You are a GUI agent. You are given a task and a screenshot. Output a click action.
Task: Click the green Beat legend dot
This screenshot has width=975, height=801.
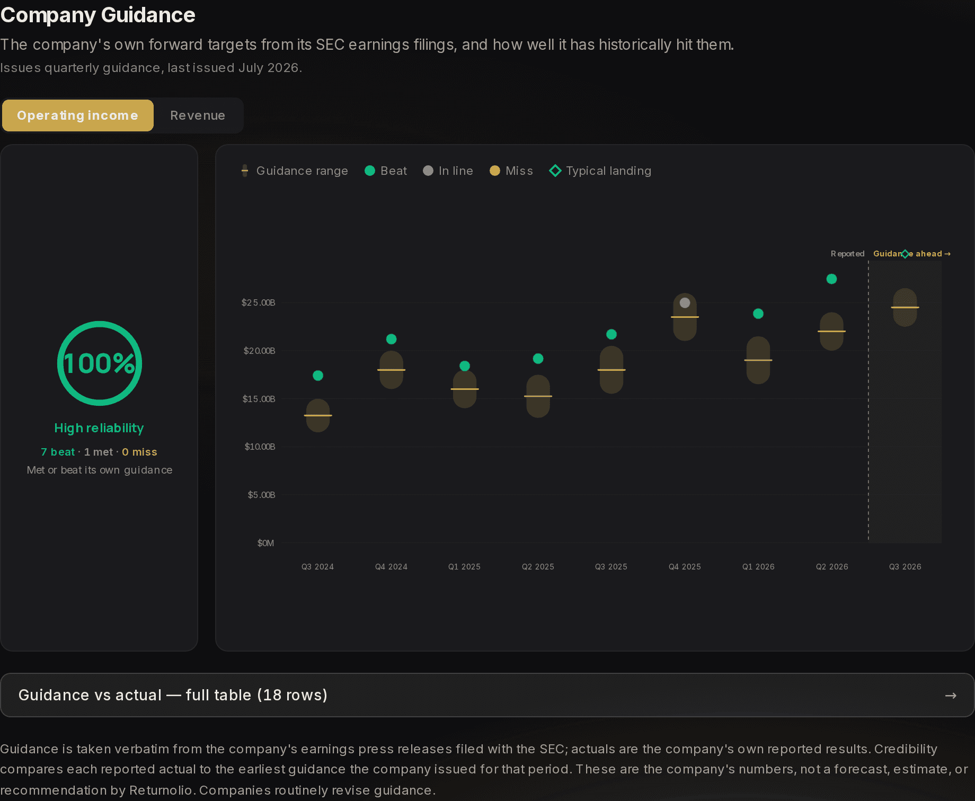point(370,171)
